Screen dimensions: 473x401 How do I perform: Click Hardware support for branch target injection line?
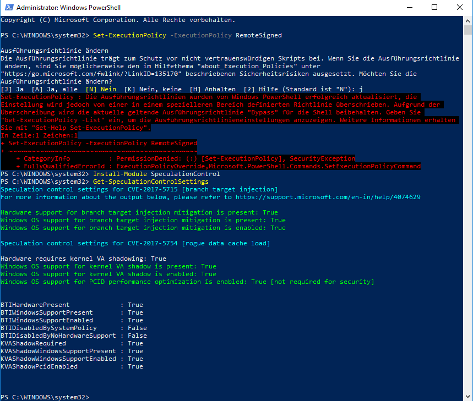coord(139,212)
